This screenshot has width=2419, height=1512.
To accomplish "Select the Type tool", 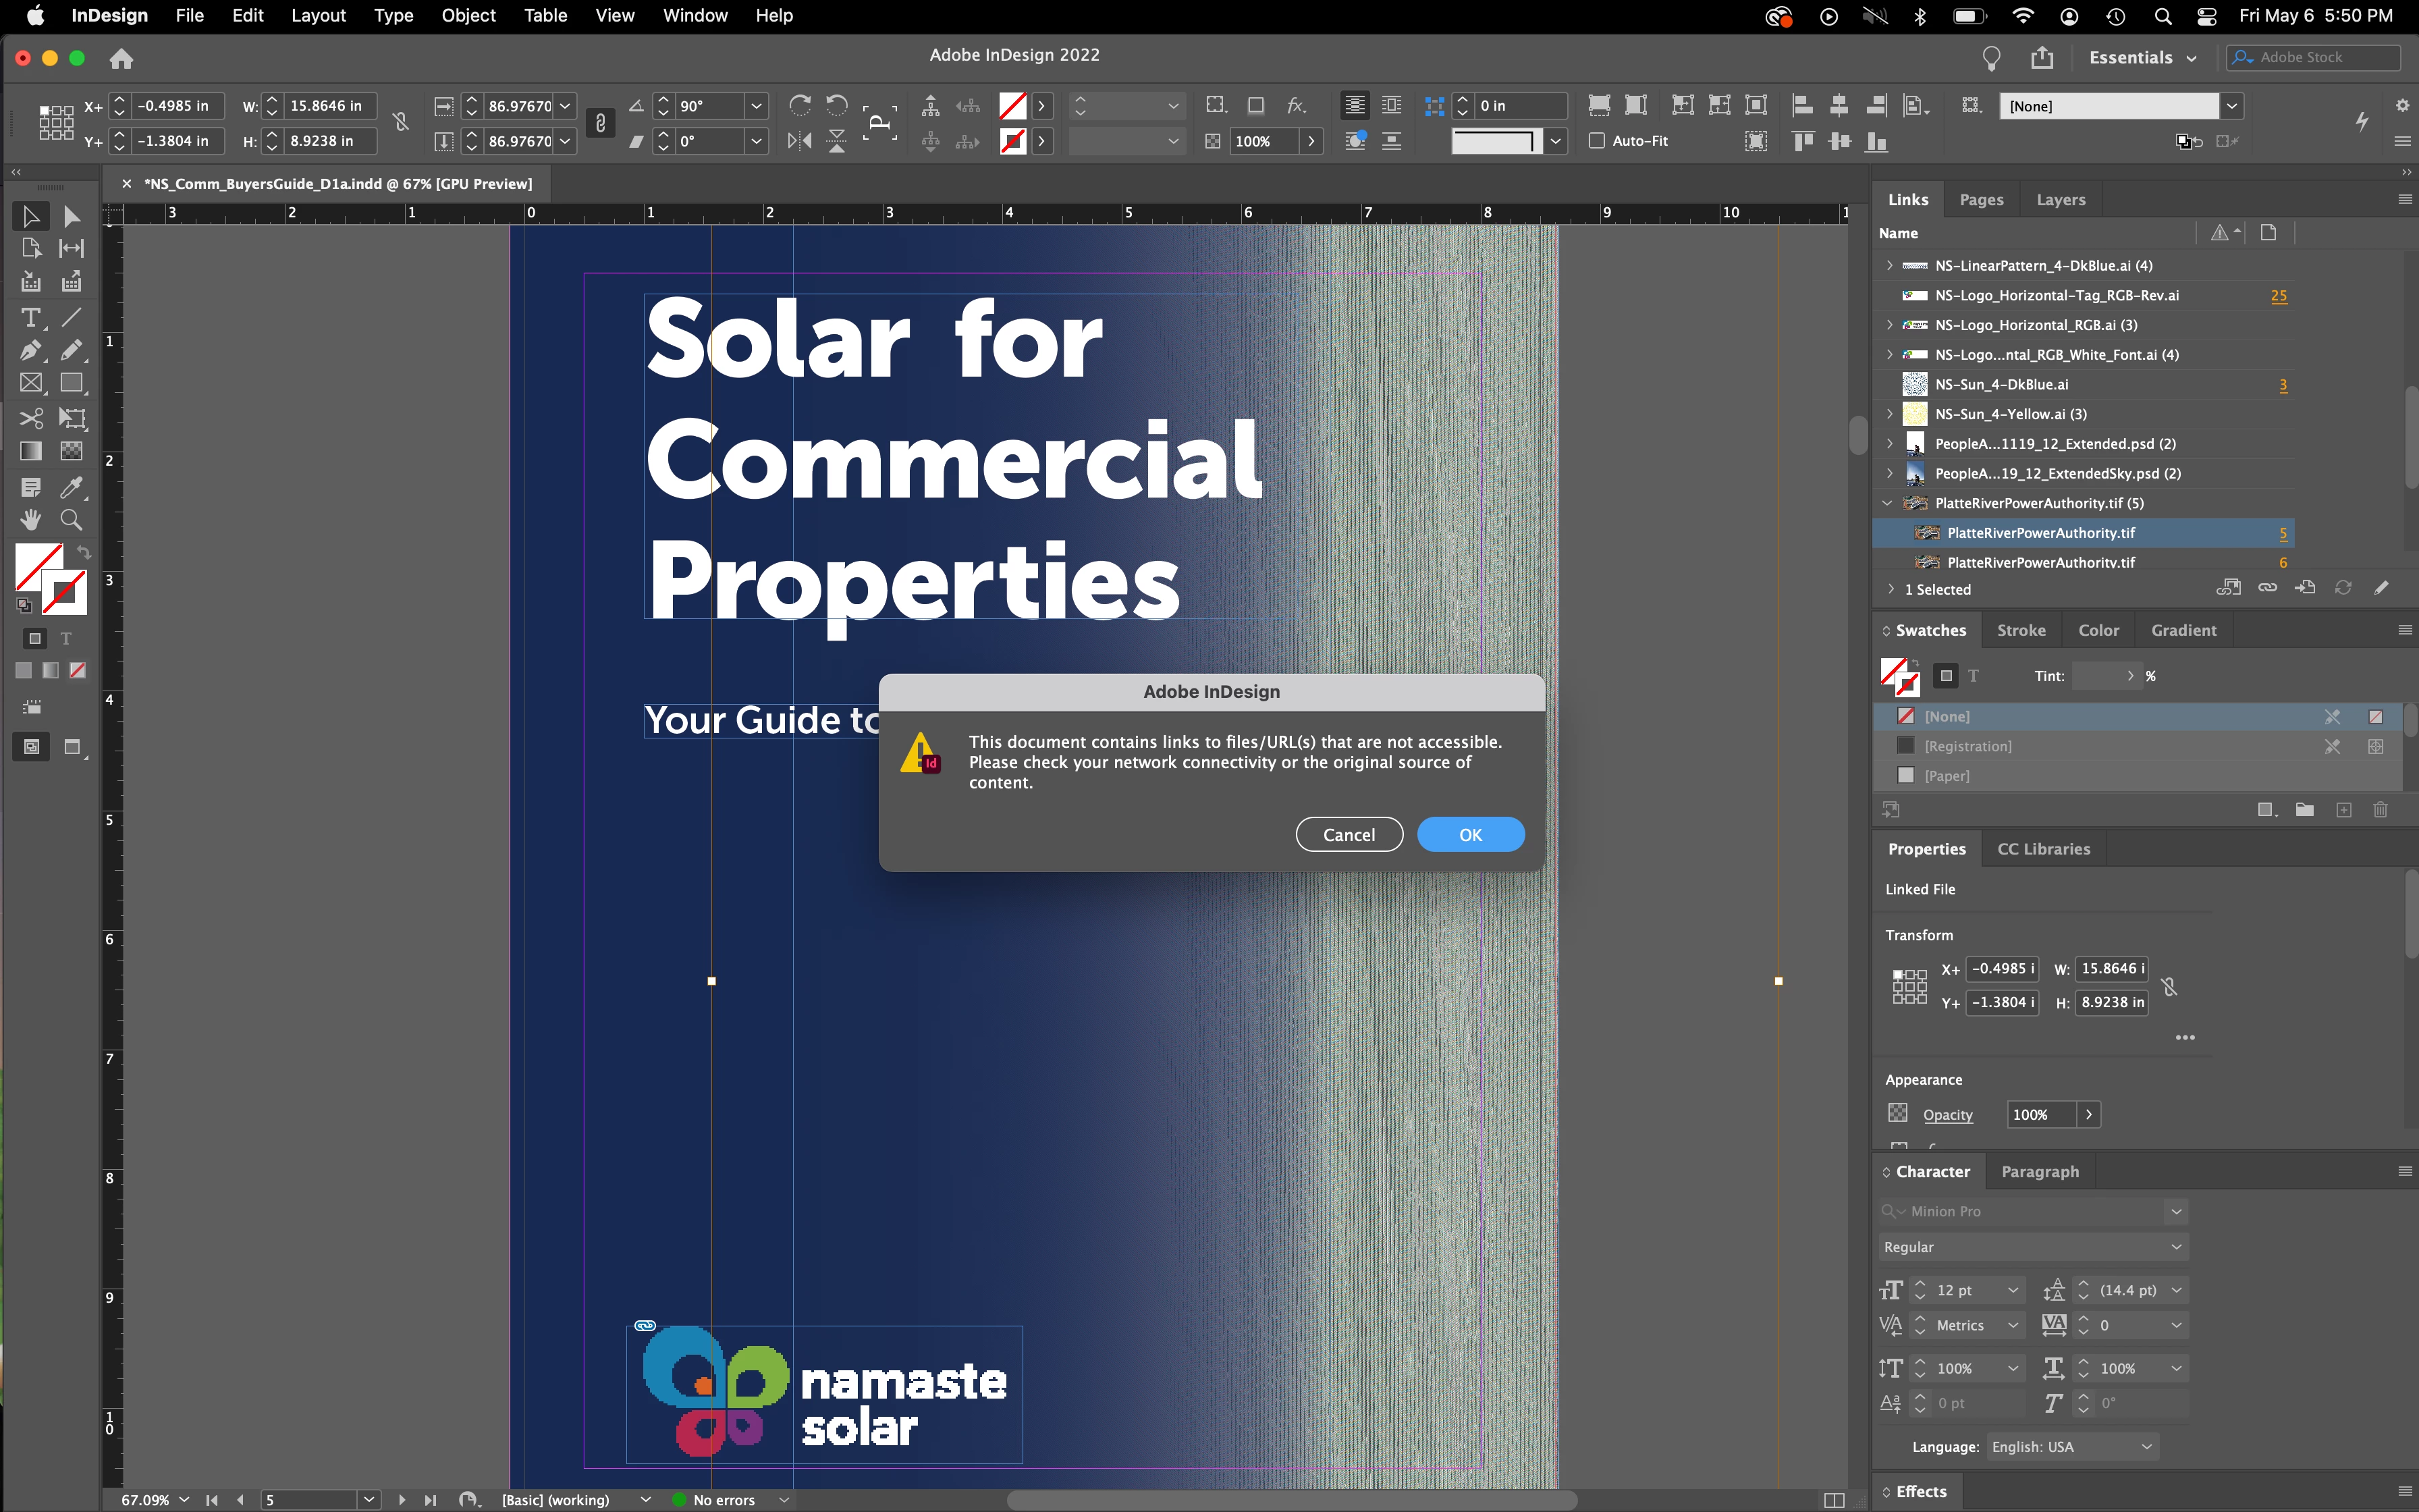I will click(30, 318).
